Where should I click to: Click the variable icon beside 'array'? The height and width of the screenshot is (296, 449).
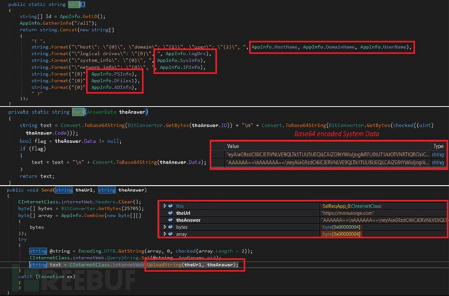(x=172, y=235)
